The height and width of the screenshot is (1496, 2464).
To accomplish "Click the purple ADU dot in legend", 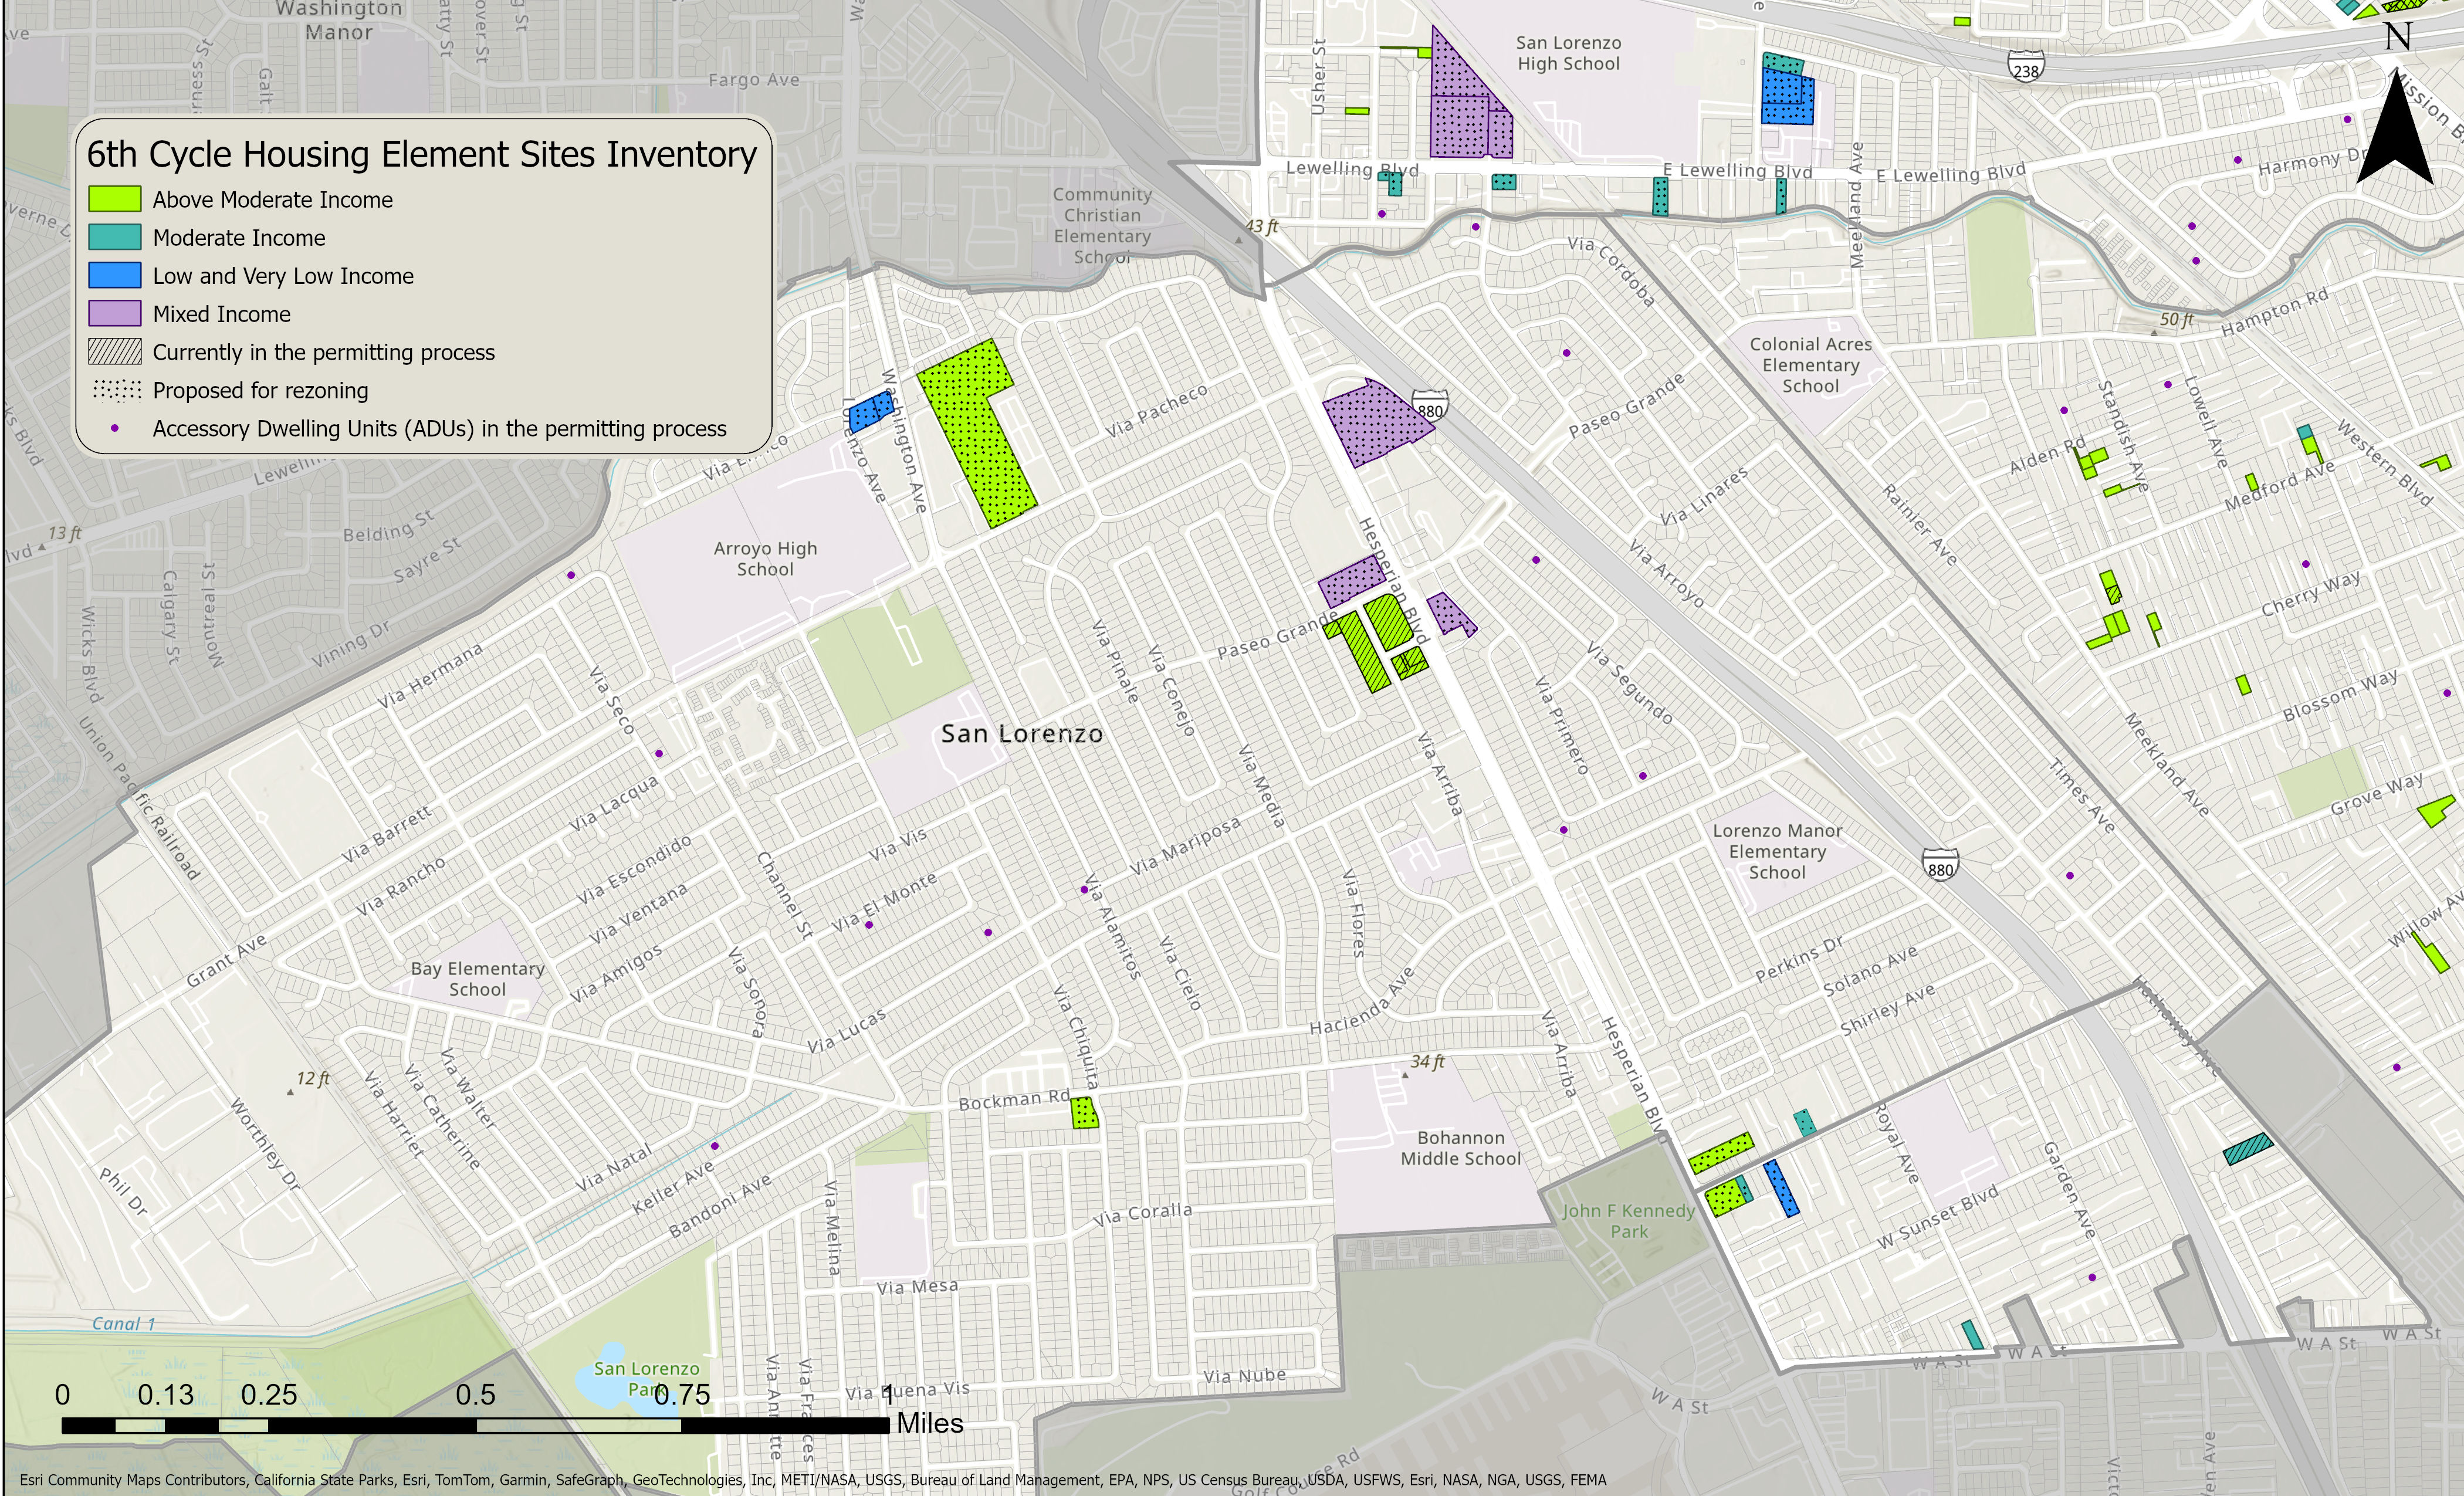I will click(x=115, y=428).
